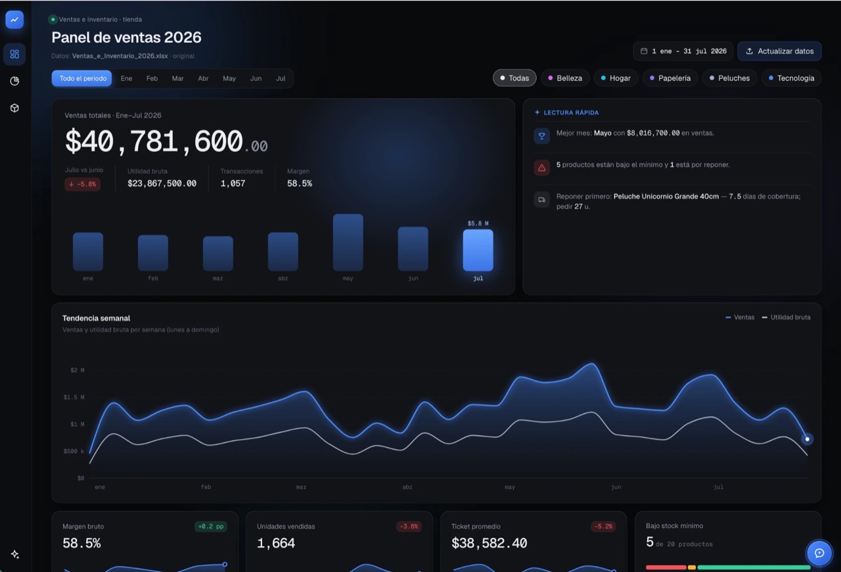The image size is (841, 572).
Task: Click the Tendencia semanal chart heading
Action: [x=96, y=318]
